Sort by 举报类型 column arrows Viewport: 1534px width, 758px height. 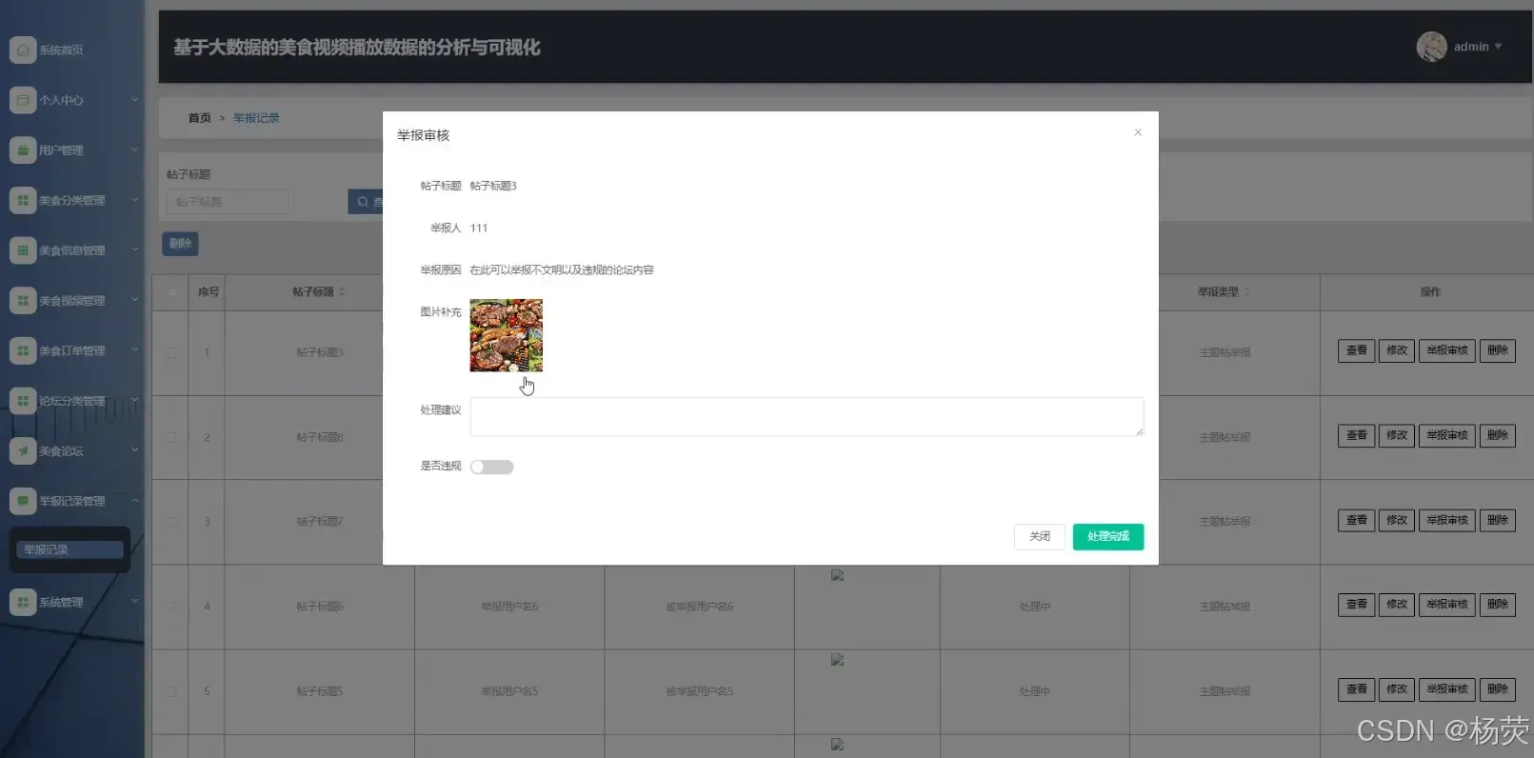point(1247,291)
